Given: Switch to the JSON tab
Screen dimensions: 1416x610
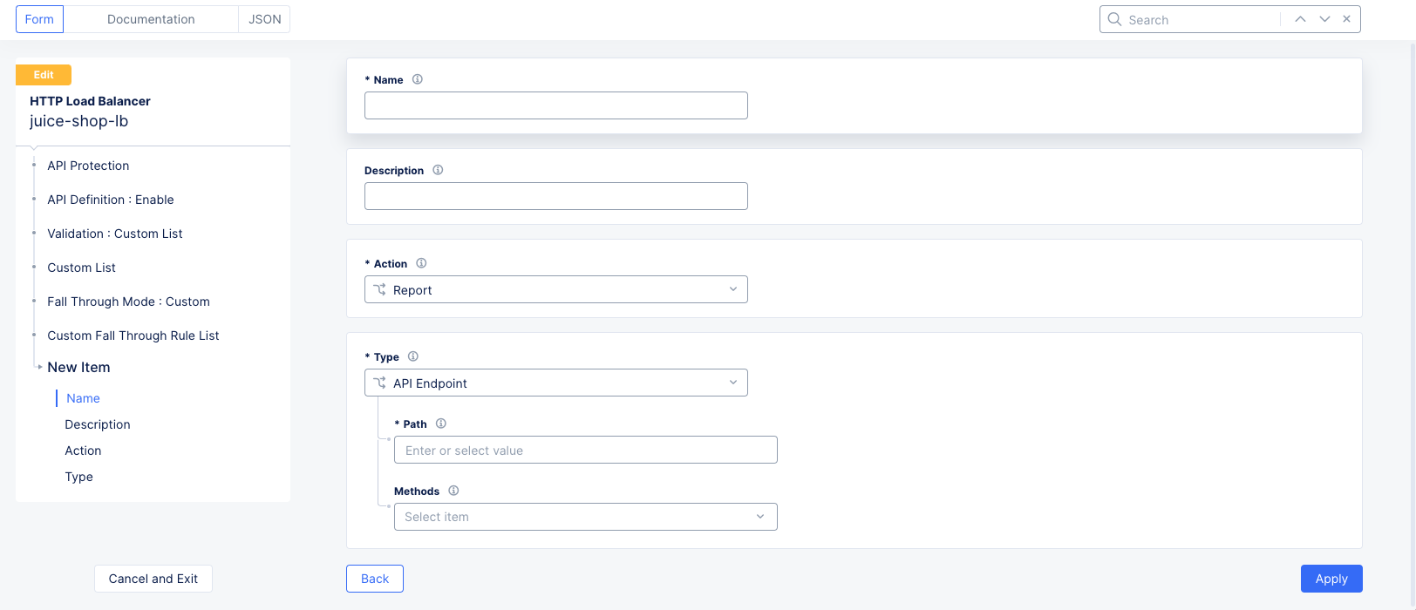Looking at the screenshot, I should [x=264, y=19].
